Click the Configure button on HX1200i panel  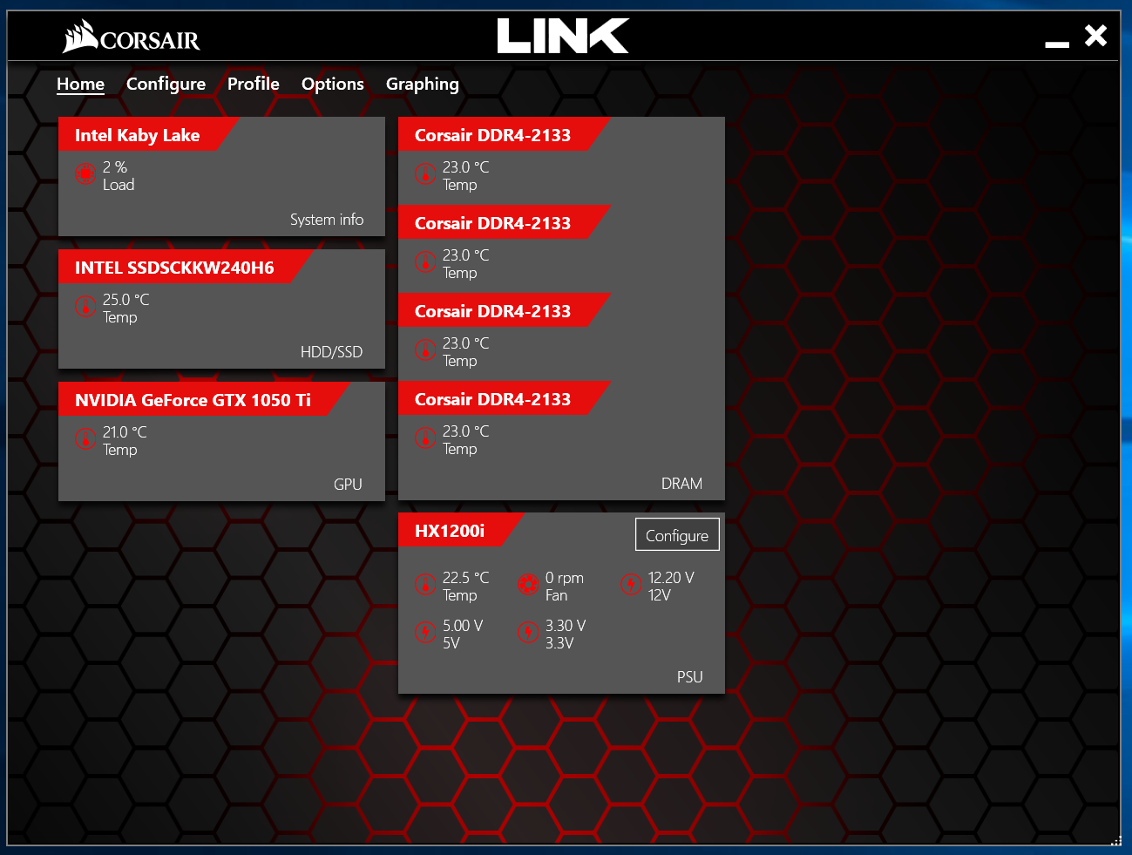tap(677, 535)
